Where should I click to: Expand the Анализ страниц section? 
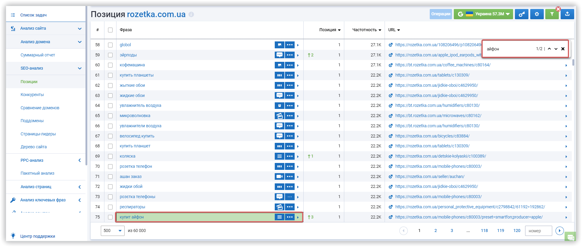coord(80,187)
